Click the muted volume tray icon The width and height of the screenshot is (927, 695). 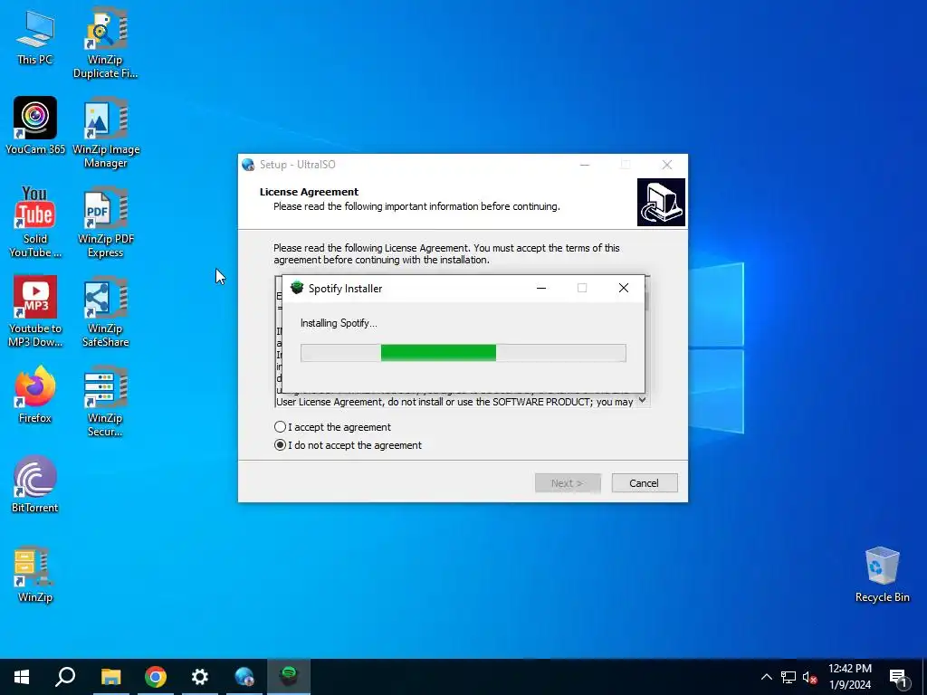809,677
